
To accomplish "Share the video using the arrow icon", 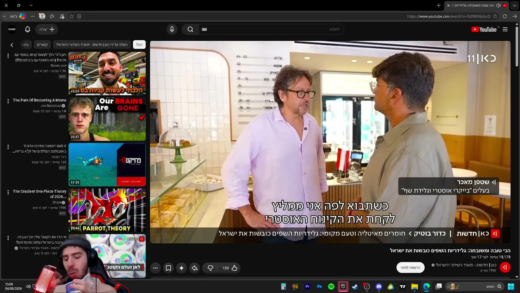I will click(x=195, y=268).
